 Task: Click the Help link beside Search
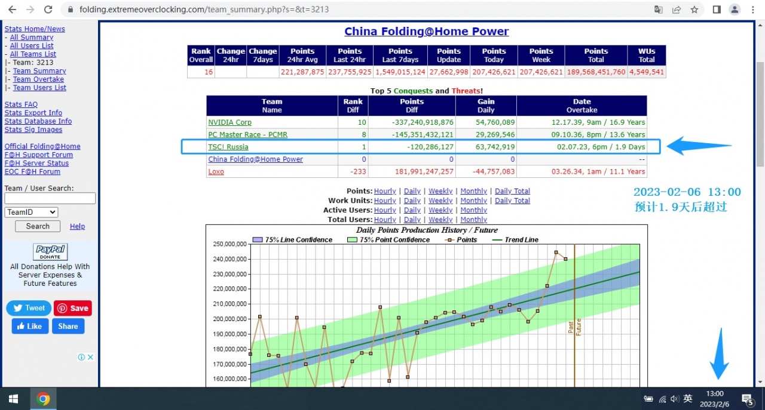pyautogui.click(x=78, y=226)
